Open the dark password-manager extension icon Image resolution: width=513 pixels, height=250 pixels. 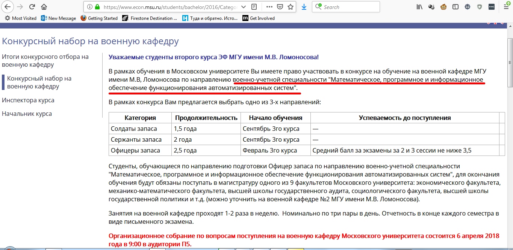492,7
